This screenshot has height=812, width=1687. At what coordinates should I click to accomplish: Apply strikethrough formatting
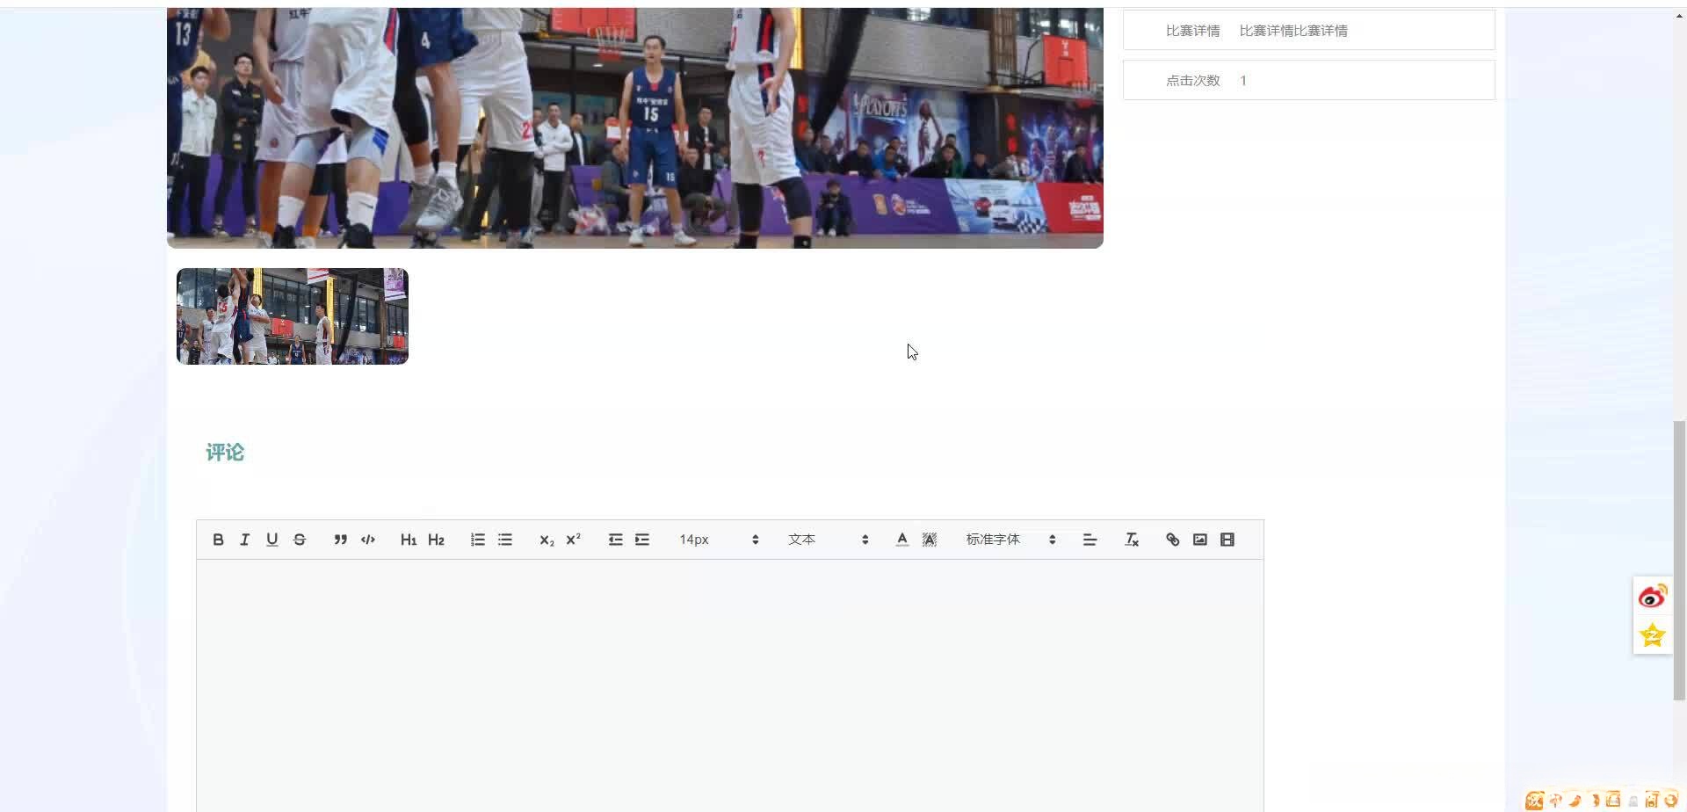(300, 540)
